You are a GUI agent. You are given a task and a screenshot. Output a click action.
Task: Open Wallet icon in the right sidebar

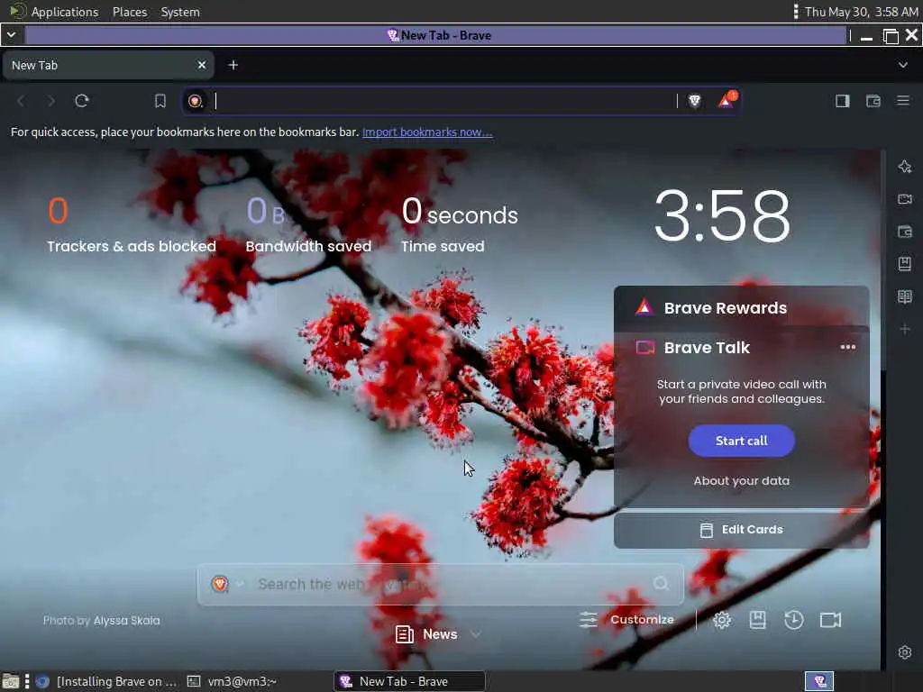pyautogui.click(x=905, y=232)
